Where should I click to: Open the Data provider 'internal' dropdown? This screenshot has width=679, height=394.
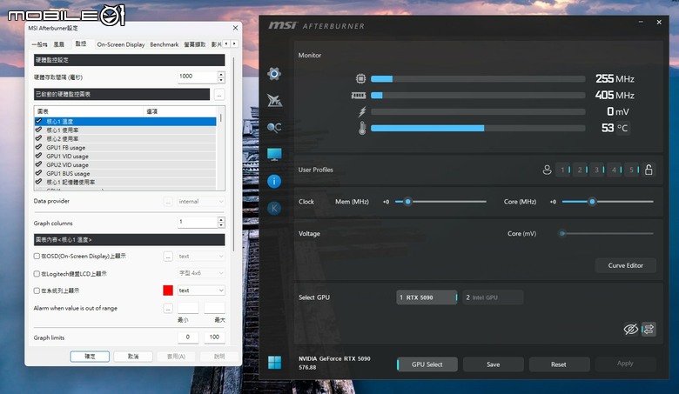click(201, 202)
